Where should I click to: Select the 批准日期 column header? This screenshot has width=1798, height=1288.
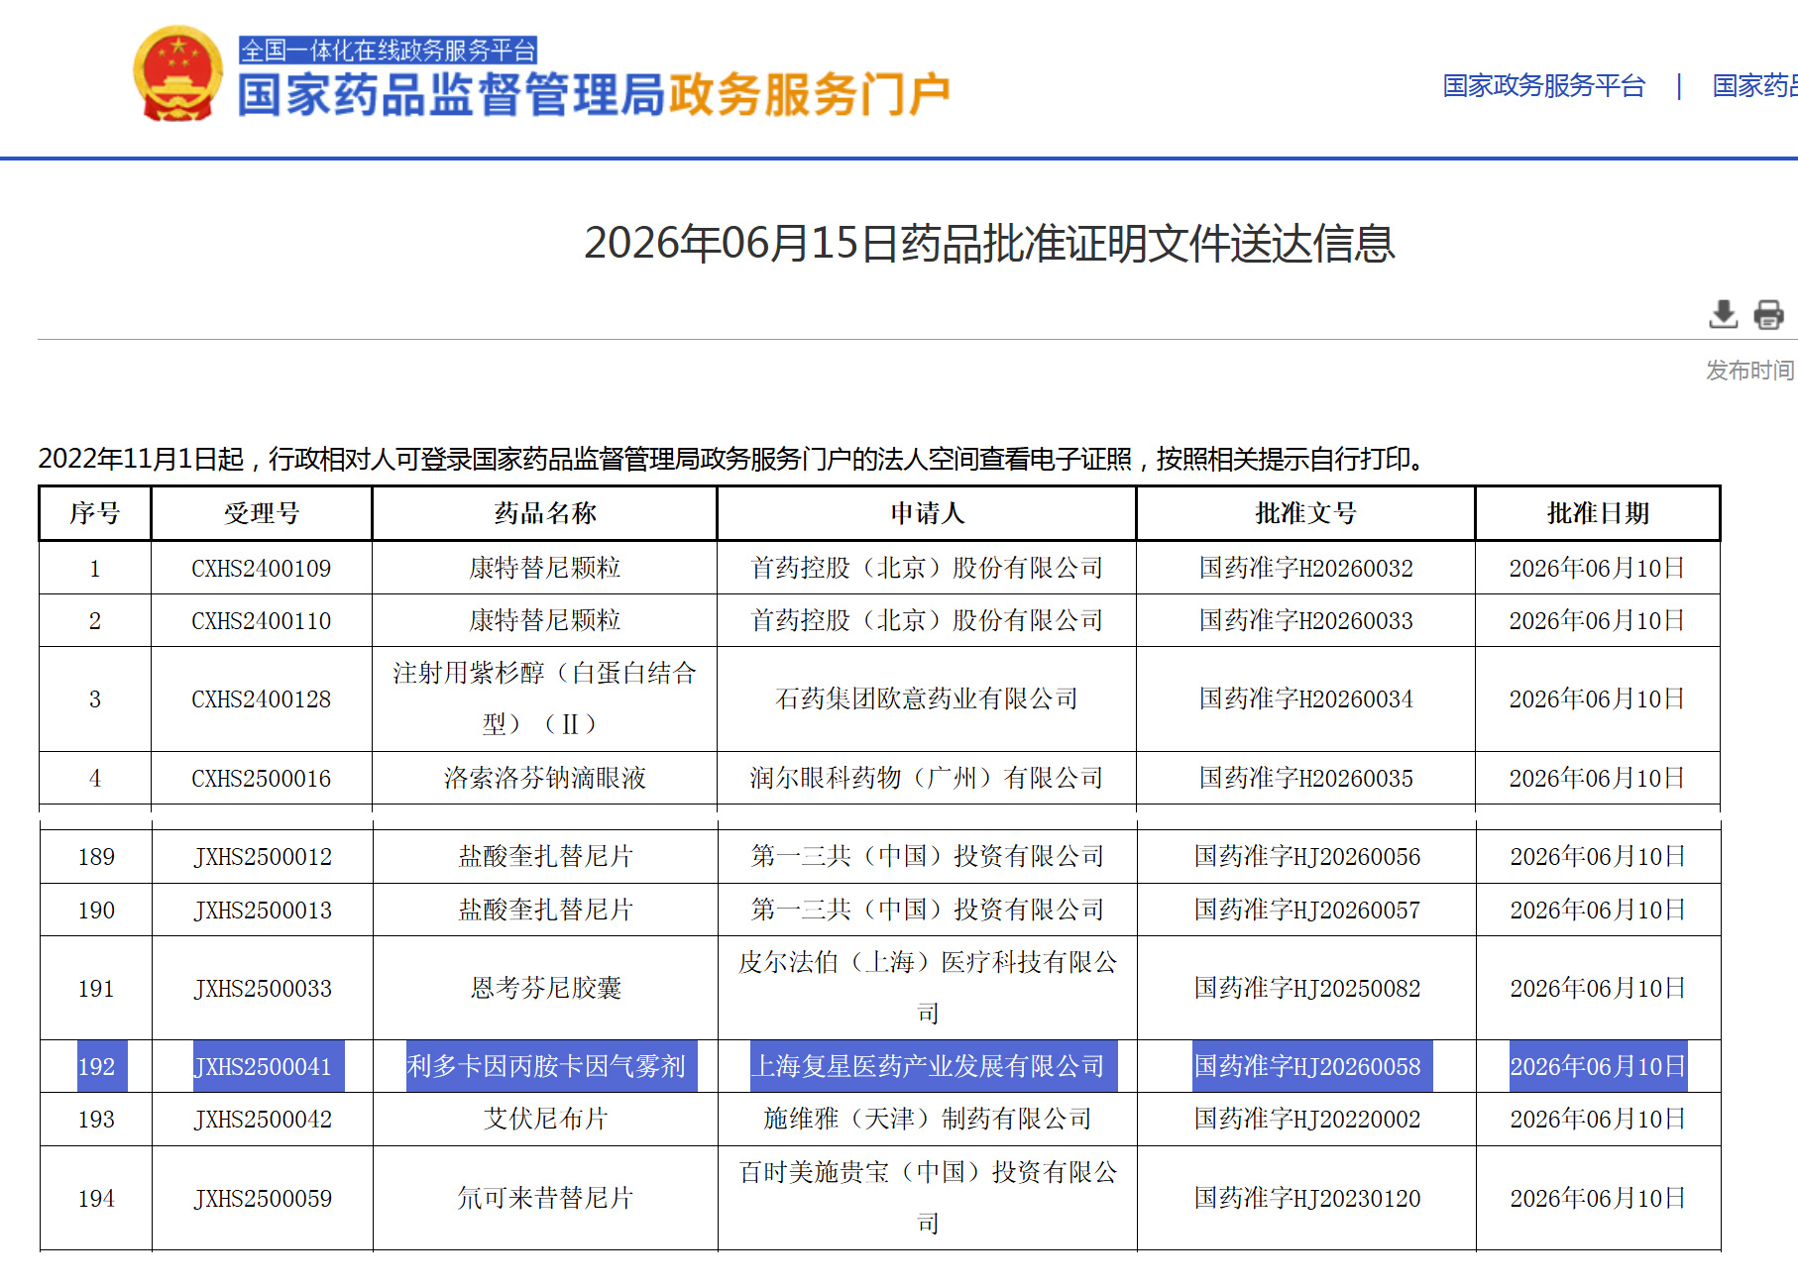tap(1598, 513)
